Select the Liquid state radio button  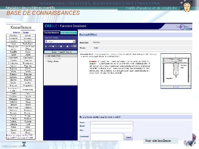(x=53, y=46)
